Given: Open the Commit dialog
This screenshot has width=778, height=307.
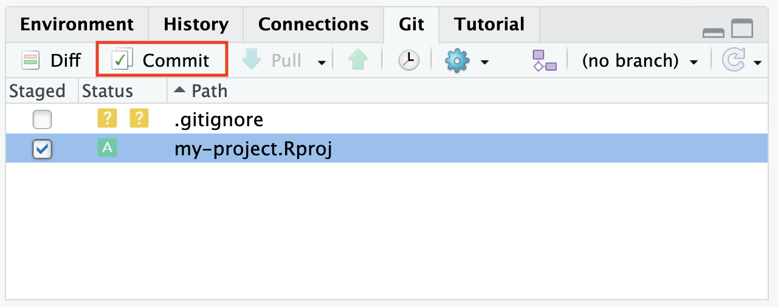Looking at the screenshot, I should click(x=162, y=60).
